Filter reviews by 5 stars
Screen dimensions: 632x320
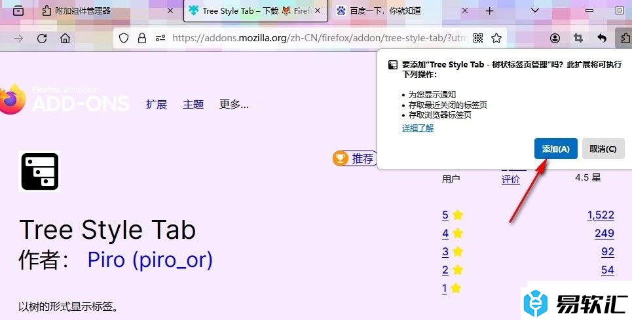[453, 215]
